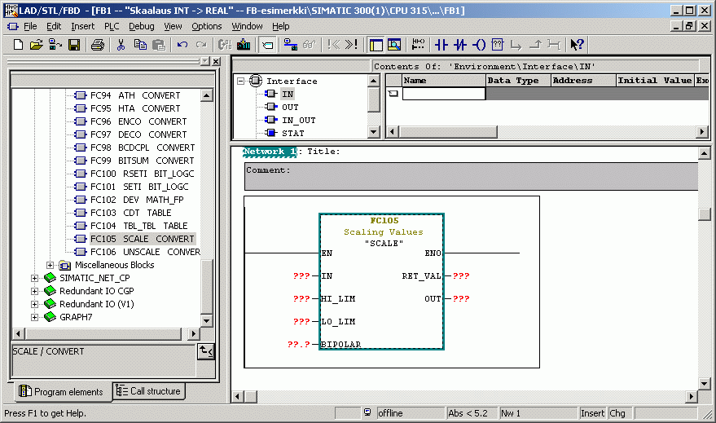Click the interface table scroll-right arrow

pos(702,132)
